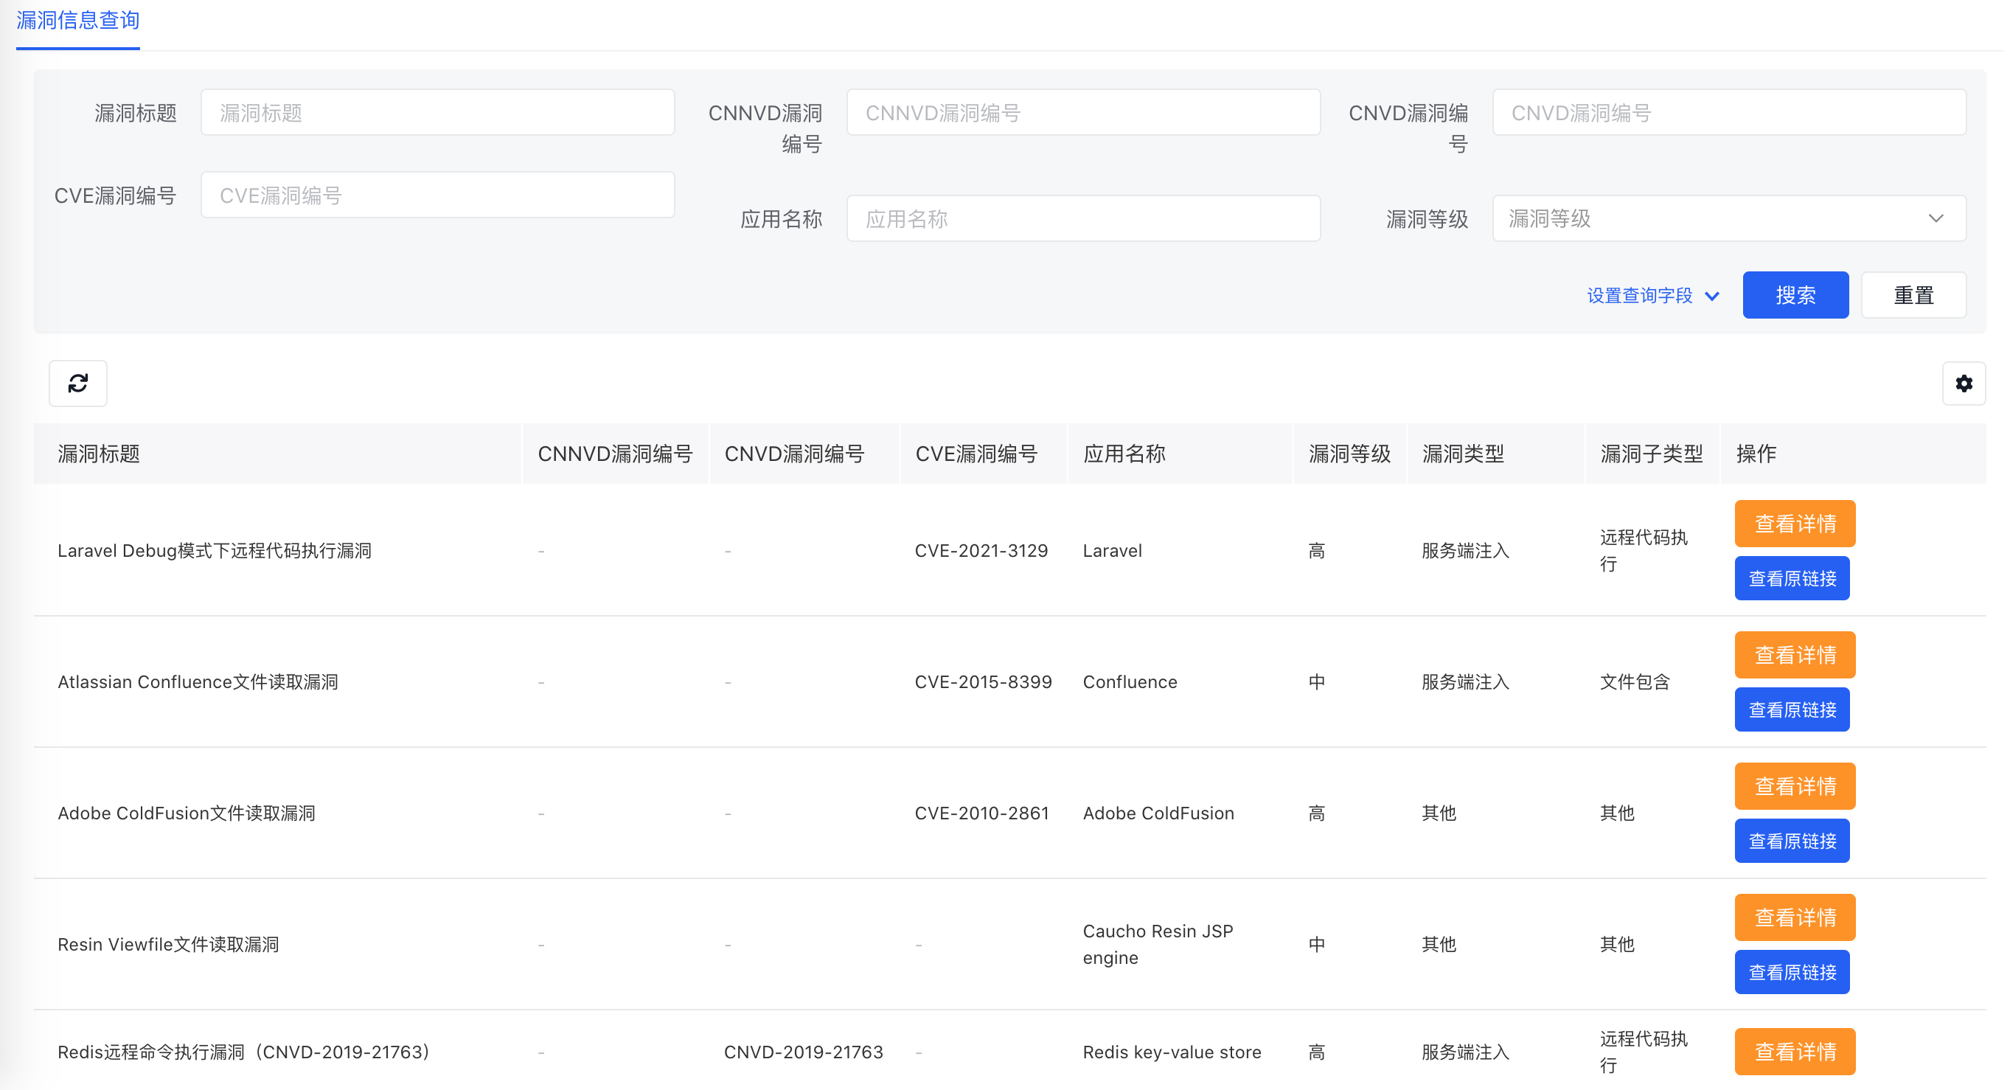The width and height of the screenshot is (2010, 1090).
Task: Click the '文件包含' subtype cell
Action: tap(1635, 681)
